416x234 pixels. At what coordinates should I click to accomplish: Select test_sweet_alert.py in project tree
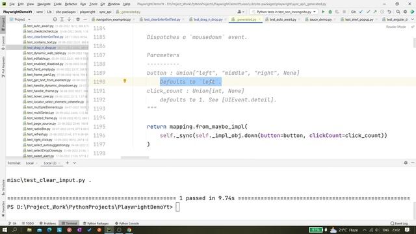click(x=40, y=156)
